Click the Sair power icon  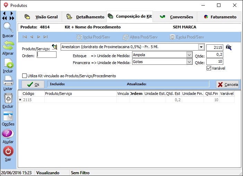pos(8,151)
